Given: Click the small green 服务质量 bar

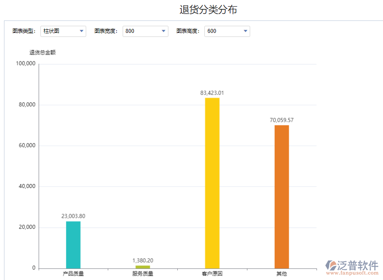Looking at the screenshot, I should coord(142,266).
